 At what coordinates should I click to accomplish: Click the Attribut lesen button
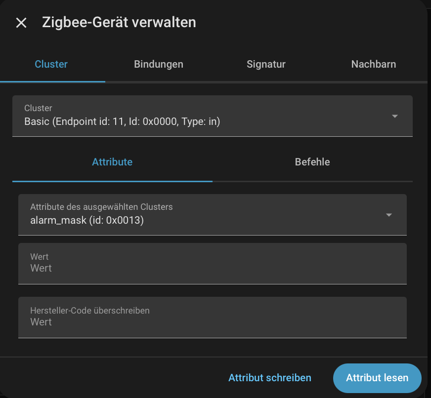pos(377,378)
